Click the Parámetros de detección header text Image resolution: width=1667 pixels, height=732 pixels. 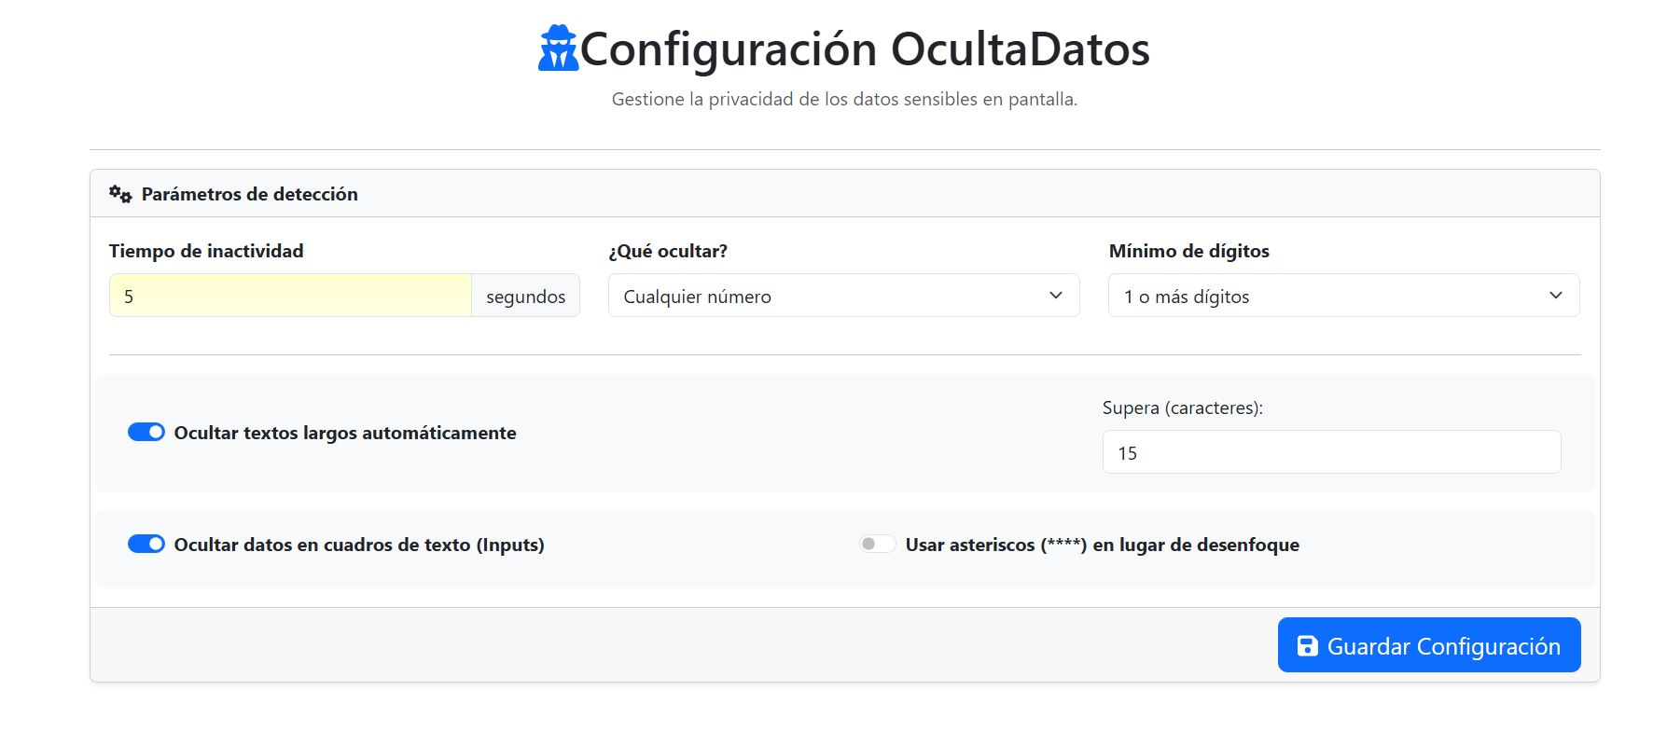point(249,194)
